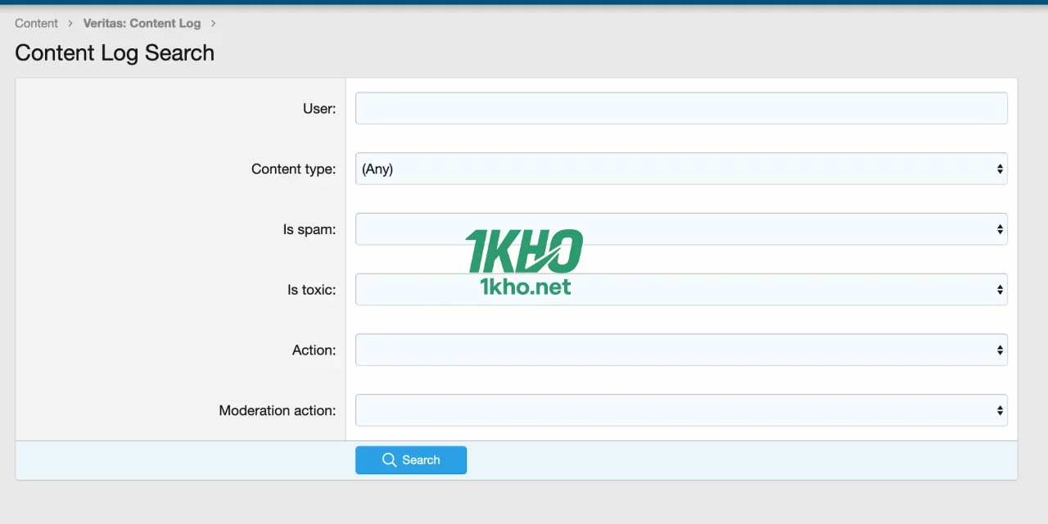Screen dimensions: 1048x524
Task: Click the 1kho.net watermark text
Action: (x=525, y=287)
